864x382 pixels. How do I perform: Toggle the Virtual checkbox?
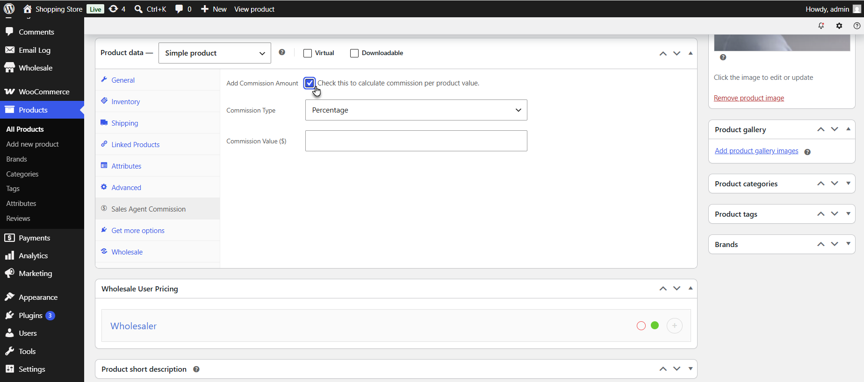pyautogui.click(x=308, y=53)
